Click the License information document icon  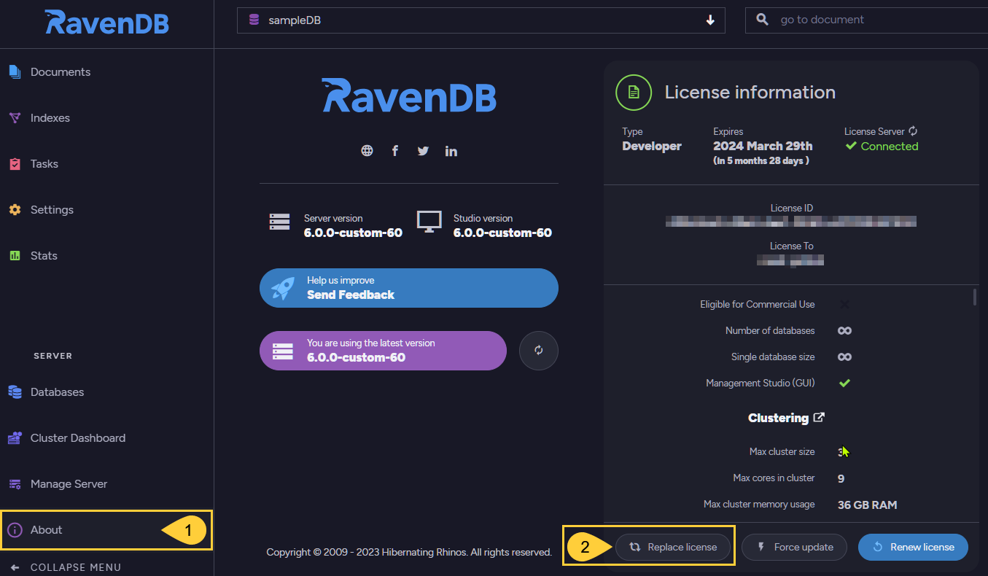point(634,93)
